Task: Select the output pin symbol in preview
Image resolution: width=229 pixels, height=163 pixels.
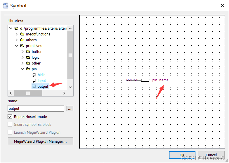Action: pos(152,80)
